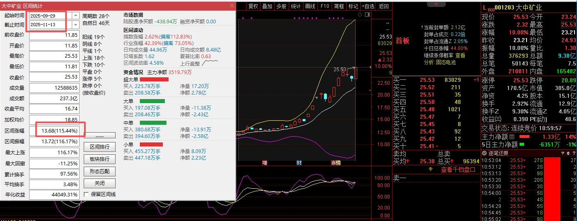577x221 pixels.
Task: Toggle the side panel layout icon
Action: [x=367, y=15]
